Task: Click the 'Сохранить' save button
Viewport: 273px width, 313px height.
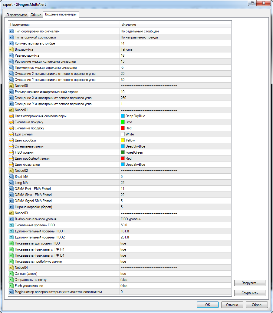Action: 250,293
